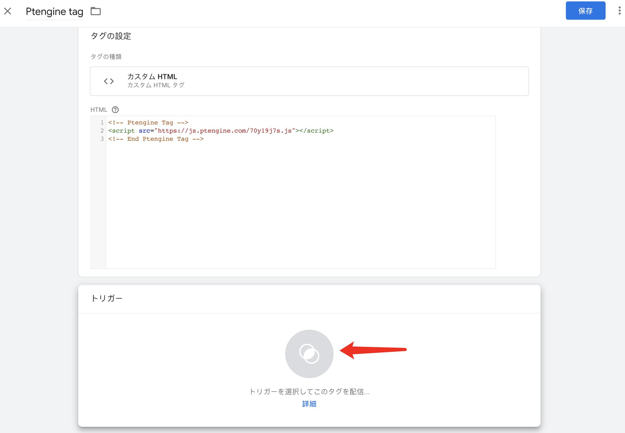This screenshot has height=433, width=625.
Task: Open the HTML help question mark icon
Action: coord(115,110)
